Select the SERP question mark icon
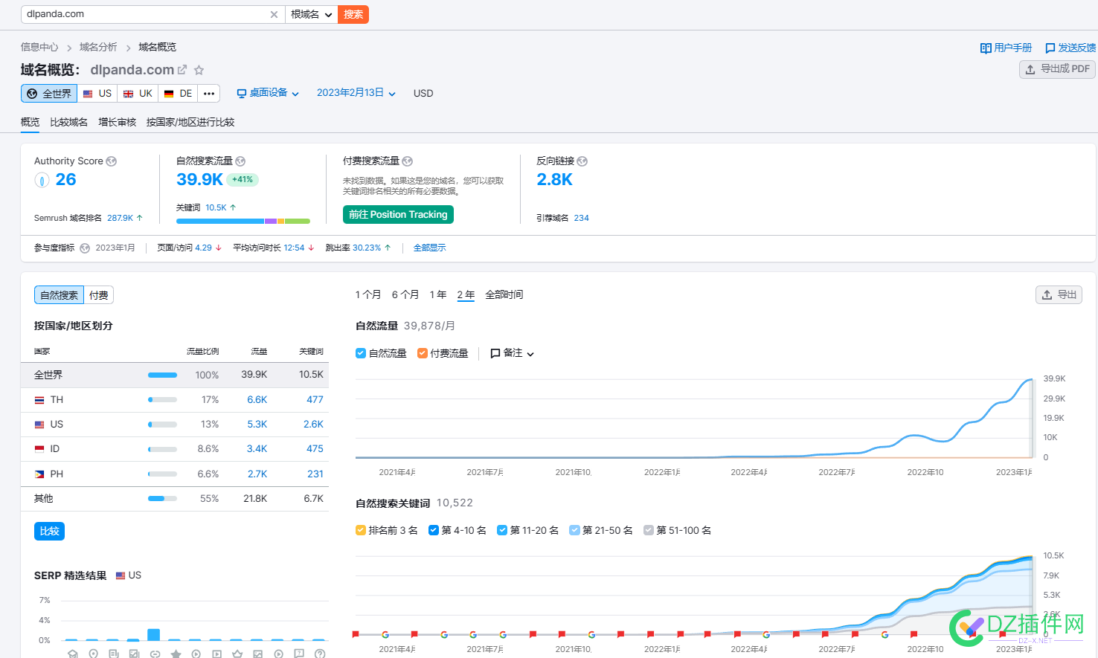Screen dimensions: 1098x658 [320, 654]
